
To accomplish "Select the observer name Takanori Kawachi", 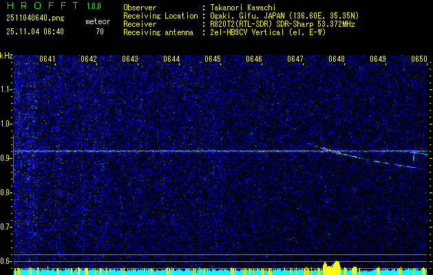I will pos(242,8).
